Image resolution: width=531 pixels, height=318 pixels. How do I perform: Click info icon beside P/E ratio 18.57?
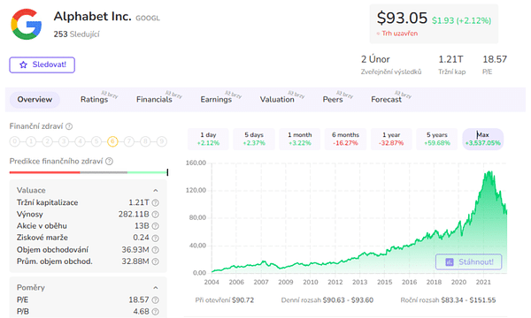pos(155,299)
